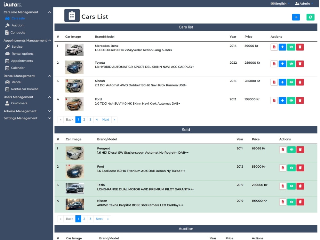Delete the Toyota car entry

click(300, 64)
